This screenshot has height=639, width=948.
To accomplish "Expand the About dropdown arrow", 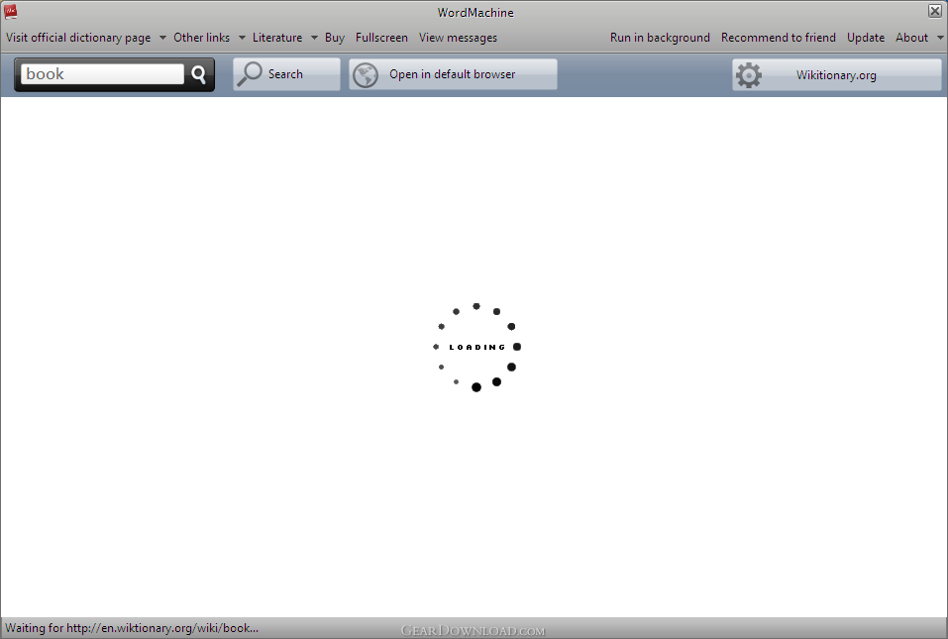I will [940, 38].
